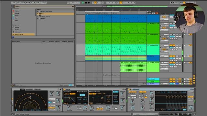This screenshot has width=207, height=116.
Task: Click the Set locator button above track headers
Action: pos(149,12)
